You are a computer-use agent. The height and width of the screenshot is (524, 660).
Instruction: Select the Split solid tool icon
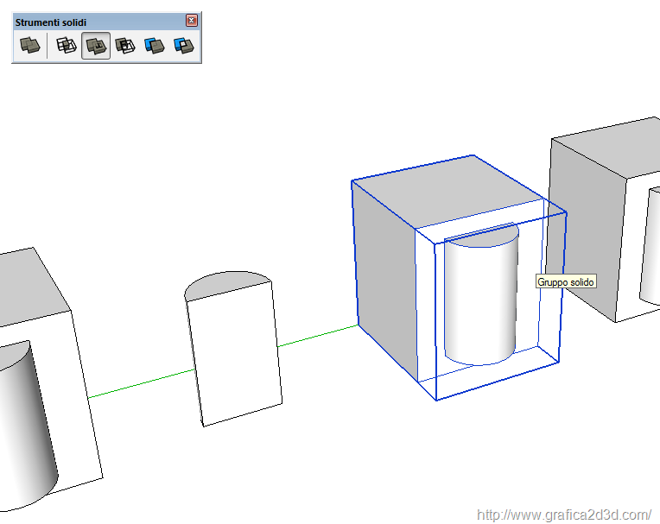pyautogui.click(x=183, y=46)
